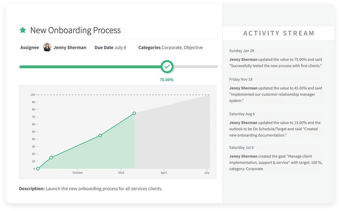This screenshot has height=211, width=340.
Task: Click the green checkmark progress indicator
Action: tap(167, 67)
